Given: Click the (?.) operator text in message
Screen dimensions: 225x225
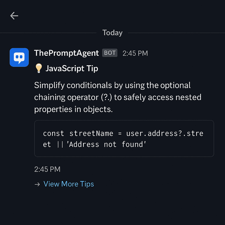Looking at the screenshot, I should click(x=106, y=97).
